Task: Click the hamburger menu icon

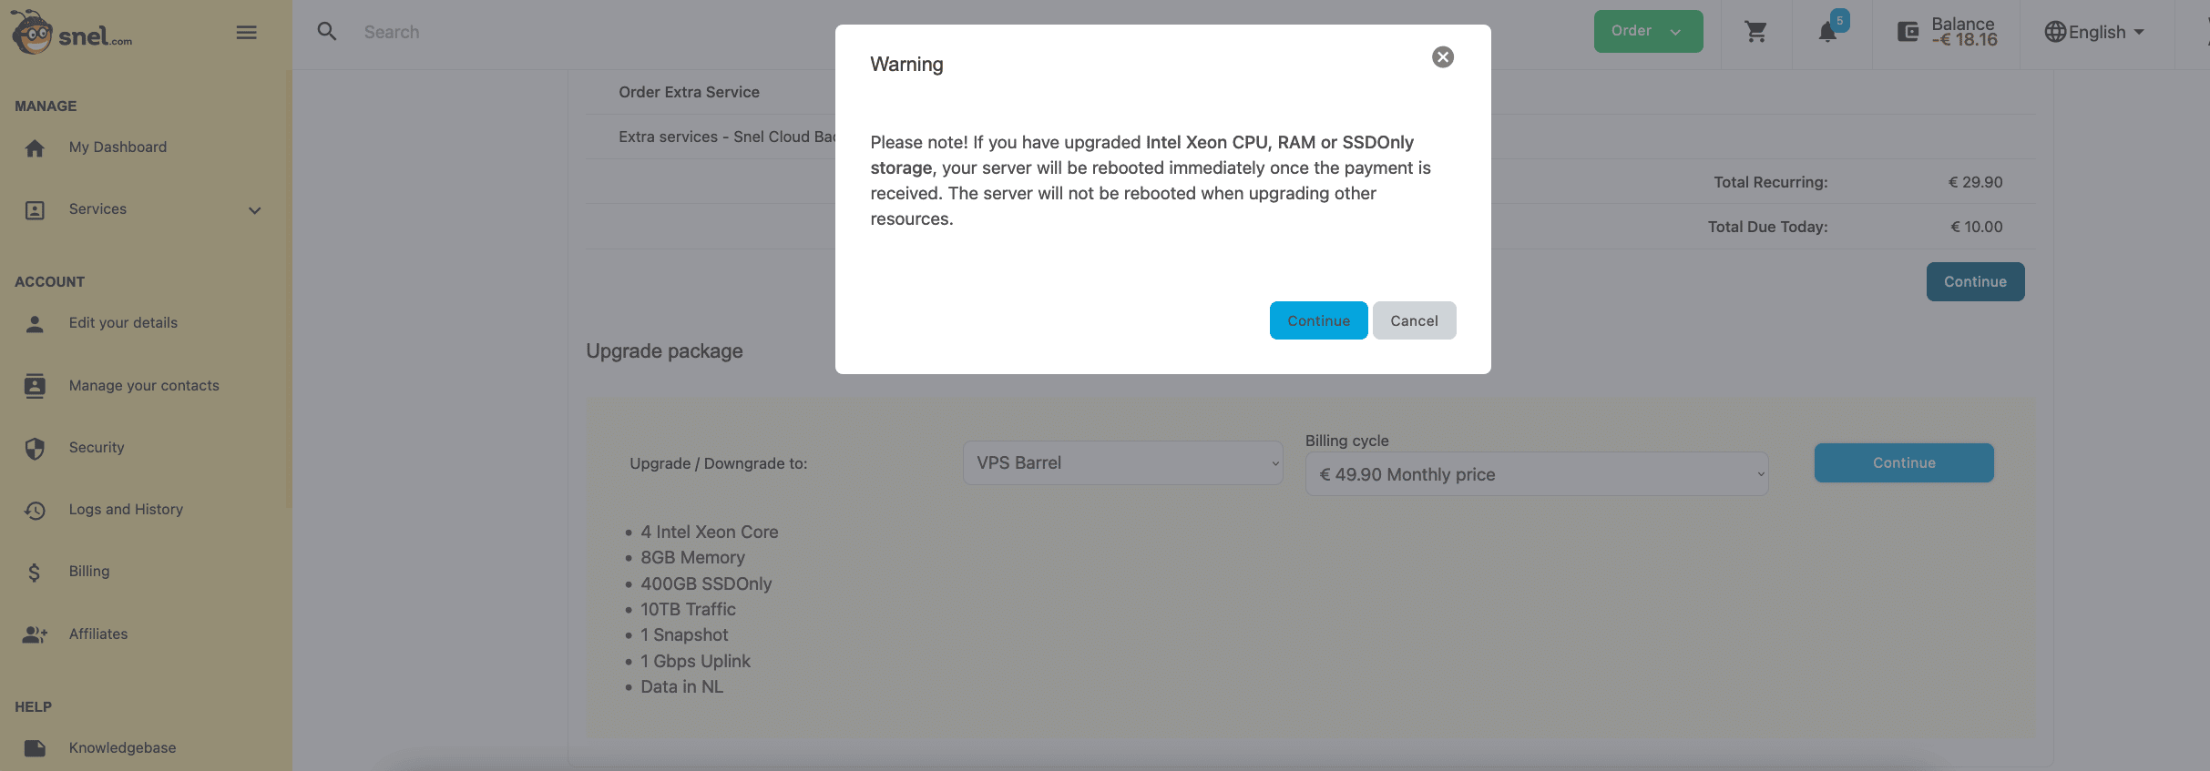Action: [246, 33]
